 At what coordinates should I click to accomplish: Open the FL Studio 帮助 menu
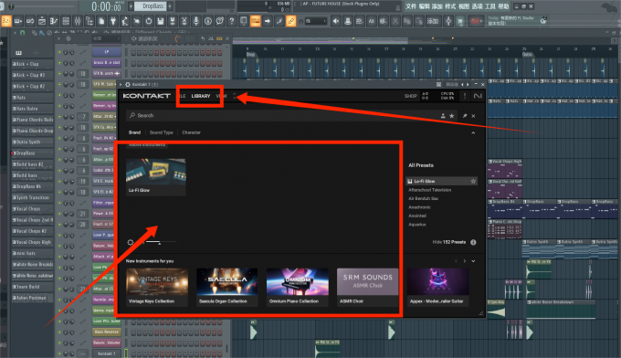(503, 6)
